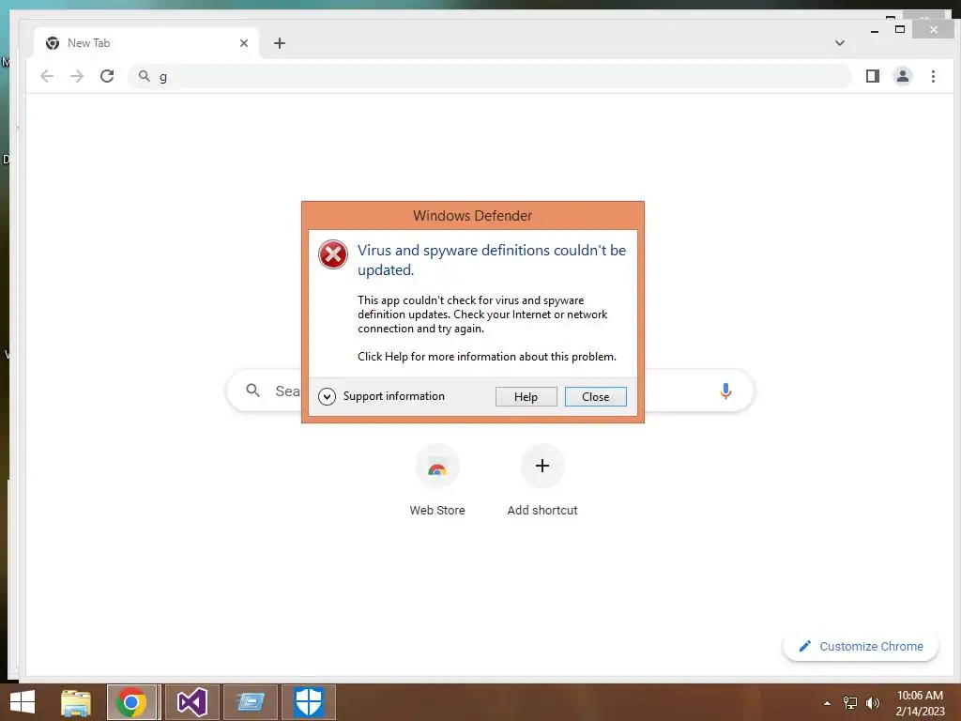The height and width of the screenshot is (721, 961).
Task: Open the network tray icon
Action: coord(850,703)
